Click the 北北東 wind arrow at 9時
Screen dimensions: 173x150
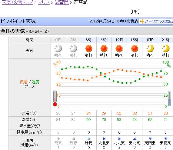(104, 139)
